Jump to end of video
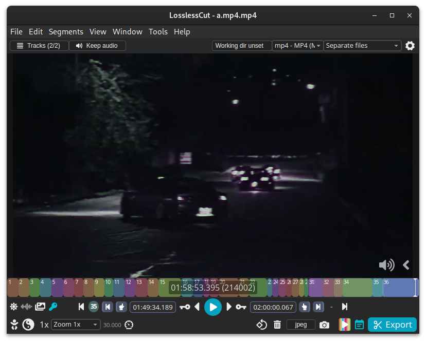The width and height of the screenshot is (426, 342). click(x=345, y=307)
